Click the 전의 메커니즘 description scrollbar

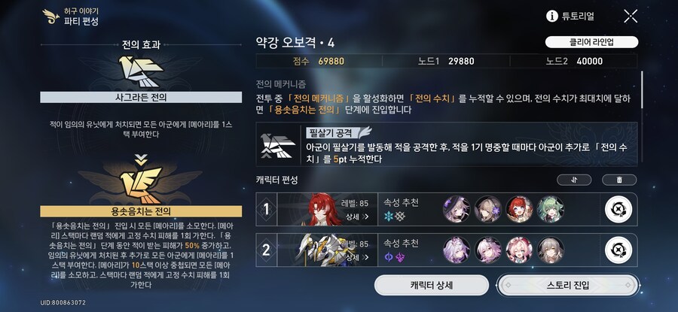(642, 89)
